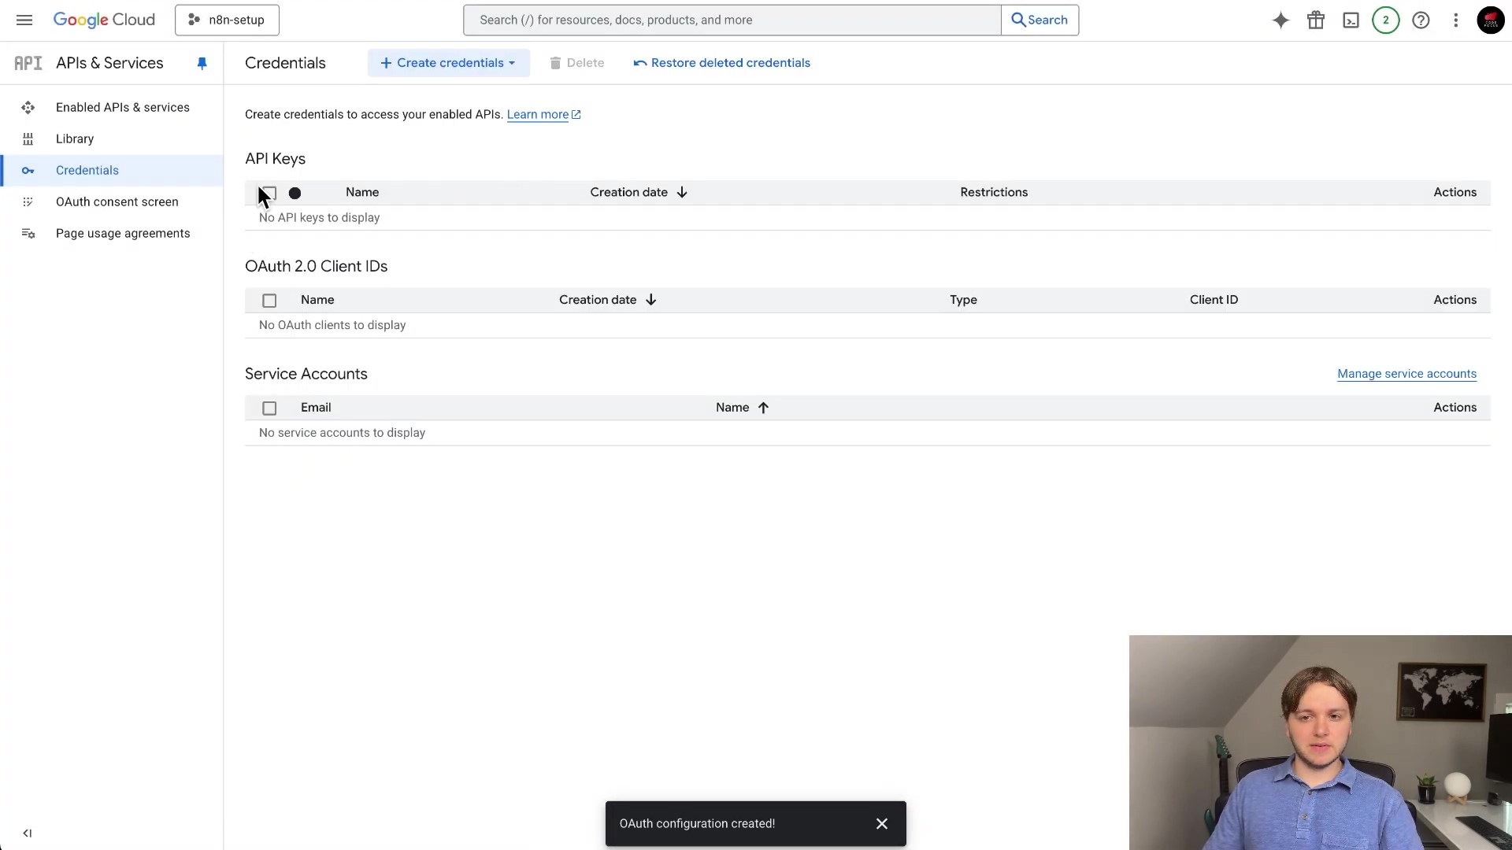Click the Enabled APIs diamond icon
This screenshot has height=850, width=1512.
click(x=28, y=107)
